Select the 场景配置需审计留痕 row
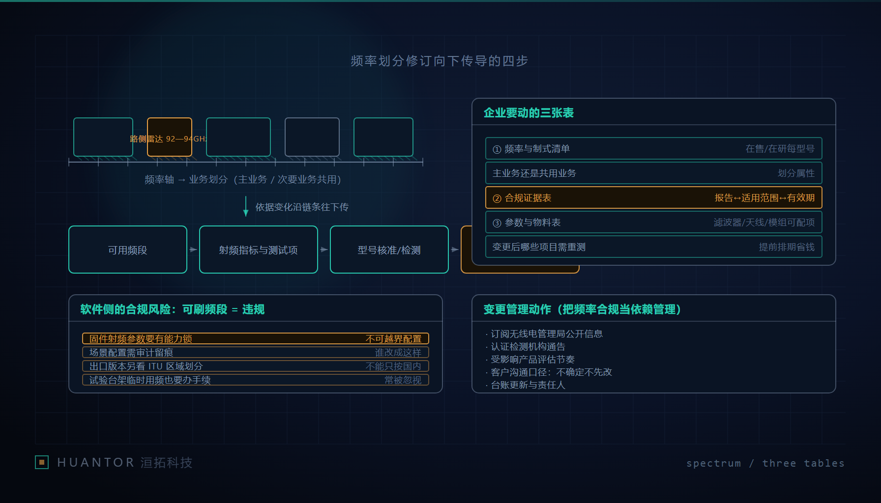Viewport: 881px width, 503px height. click(x=256, y=352)
